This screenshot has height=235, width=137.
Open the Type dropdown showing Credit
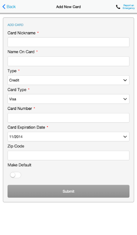(68, 80)
